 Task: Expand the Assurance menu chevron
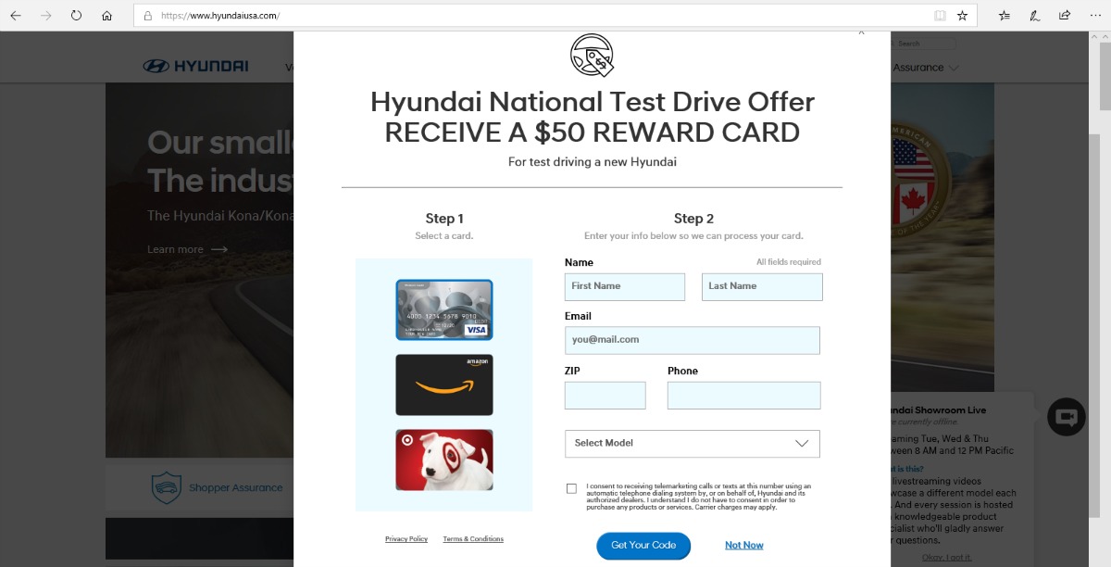tap(954, 68)
